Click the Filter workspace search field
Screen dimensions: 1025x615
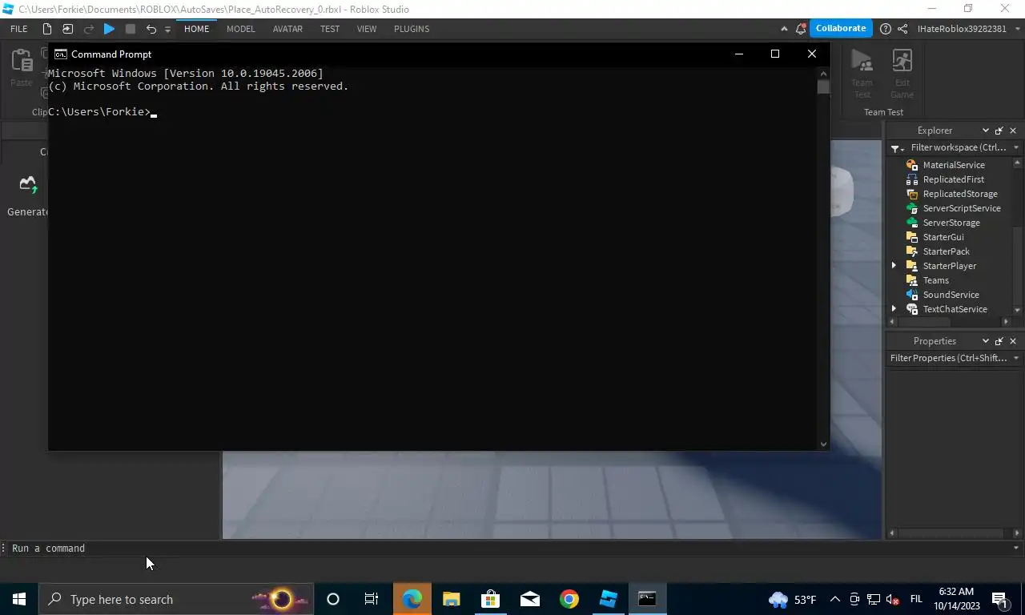pyautogui.click(x=958, y=147)
